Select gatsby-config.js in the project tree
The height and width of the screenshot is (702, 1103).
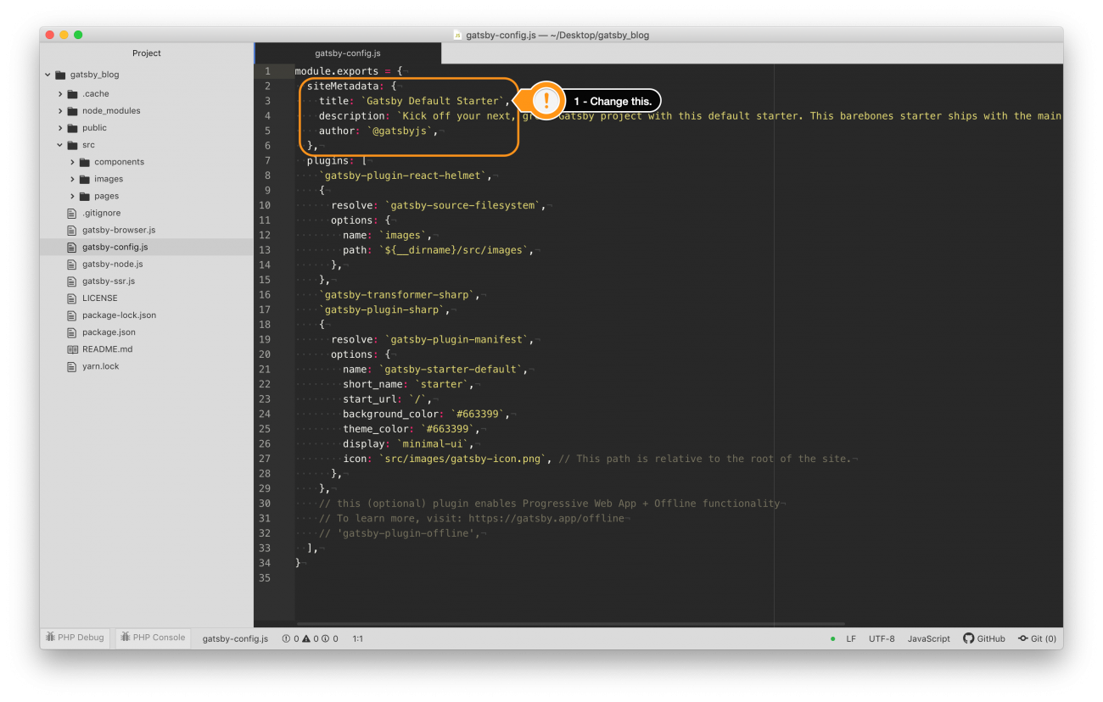(x=146, y=247)
